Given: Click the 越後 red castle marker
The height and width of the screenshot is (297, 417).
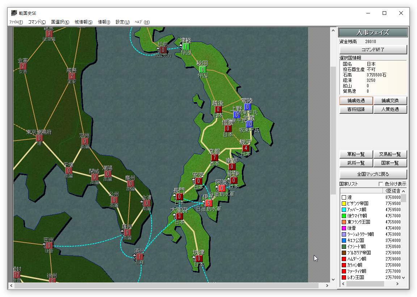Looking at the screenshot, I should pos(218,109).
